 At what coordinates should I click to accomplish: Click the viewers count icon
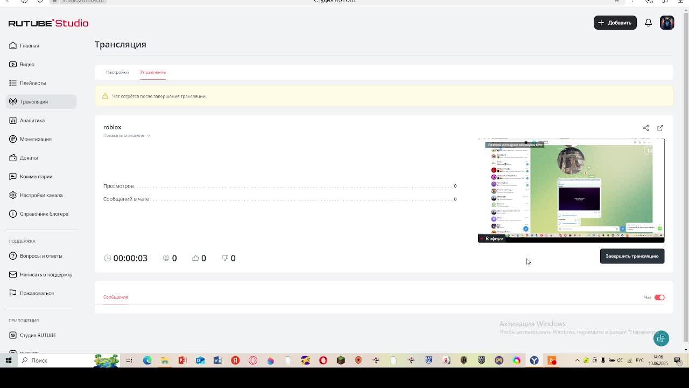point(166,258)
